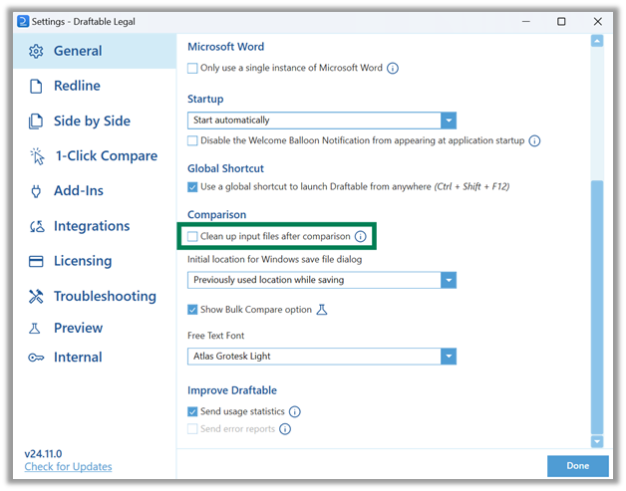Click the Improve Draftable heading
The height and width of the screenshot is (491, 626).
pos(232,390)
